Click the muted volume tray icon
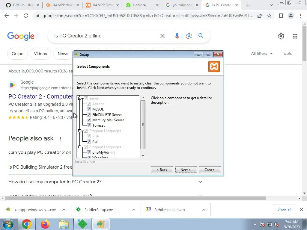Viewport: 307px width, 230px height. click(277, 225)
